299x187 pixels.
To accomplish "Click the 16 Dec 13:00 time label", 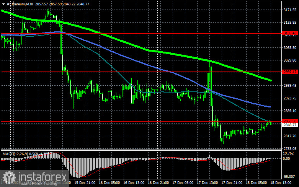I will tap(134, 183).
